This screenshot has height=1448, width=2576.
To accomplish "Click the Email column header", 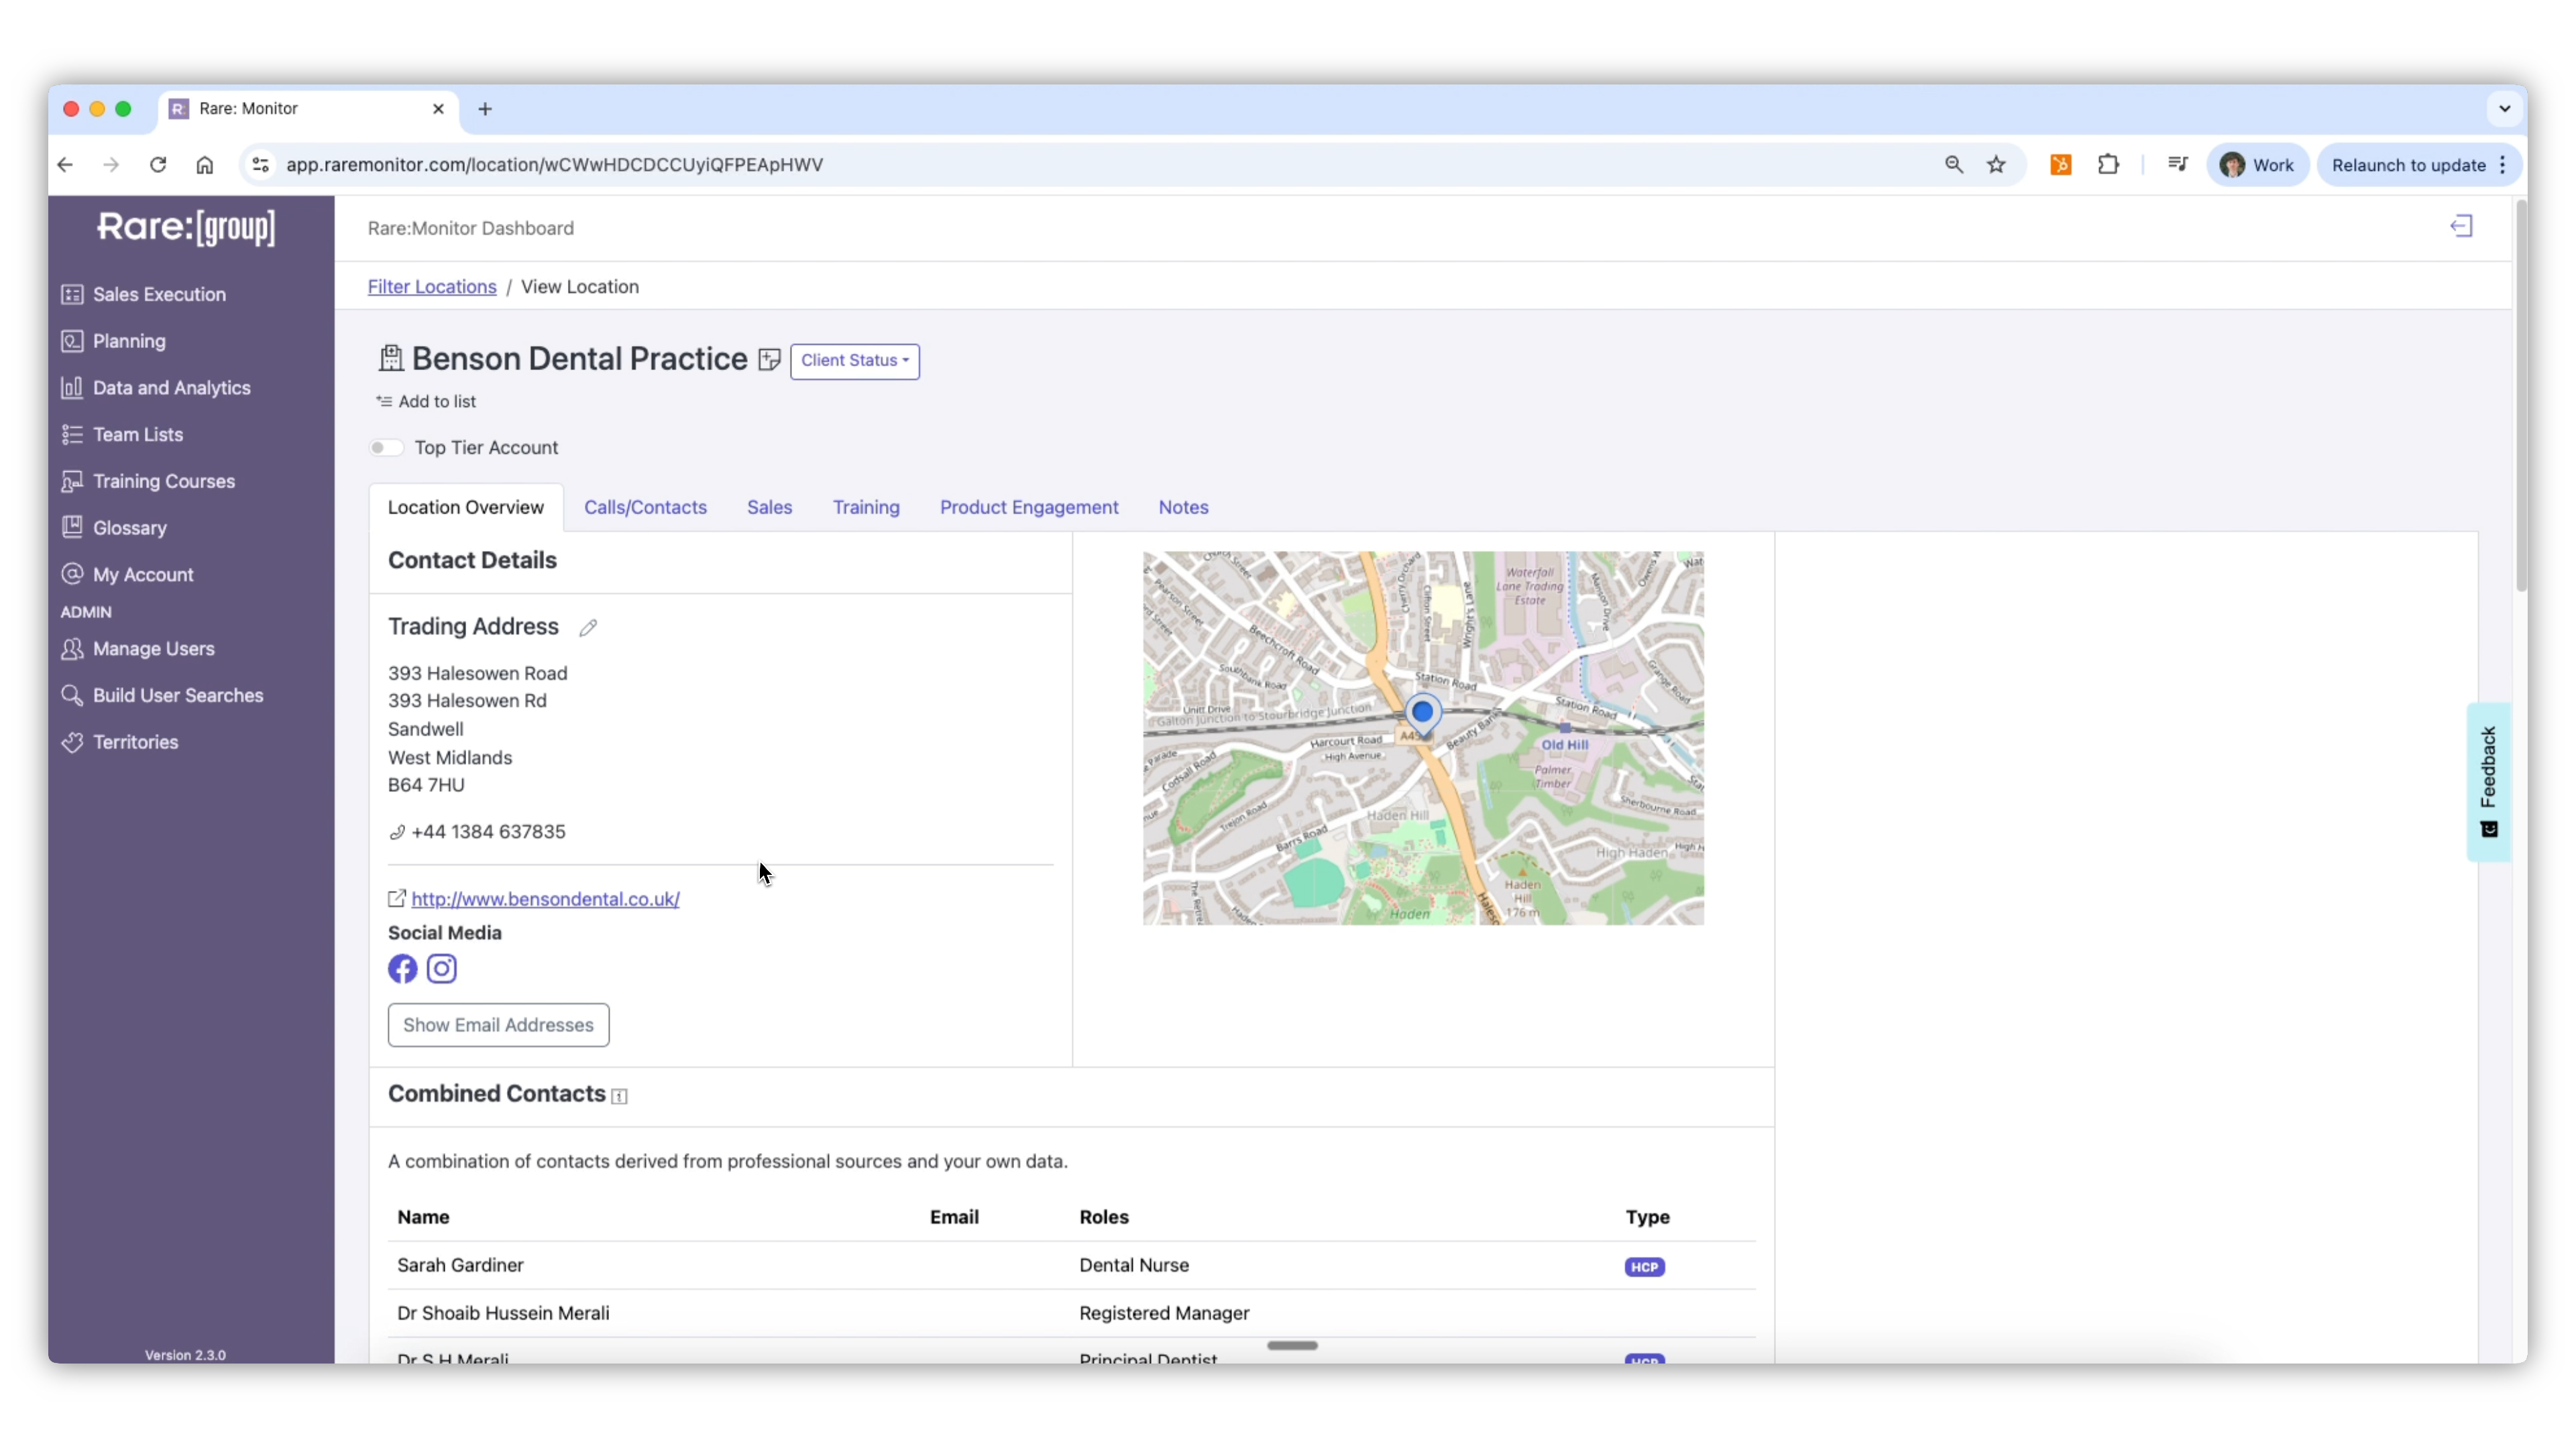I will (954, 1217).
